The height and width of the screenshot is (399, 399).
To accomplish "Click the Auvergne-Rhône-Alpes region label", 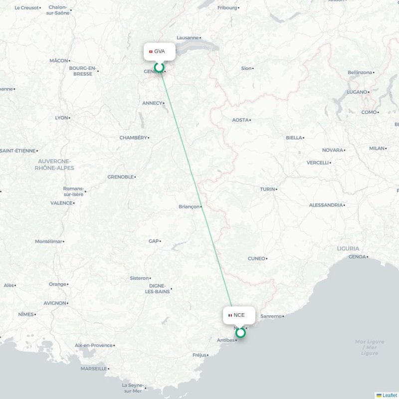I will point(54,165).
